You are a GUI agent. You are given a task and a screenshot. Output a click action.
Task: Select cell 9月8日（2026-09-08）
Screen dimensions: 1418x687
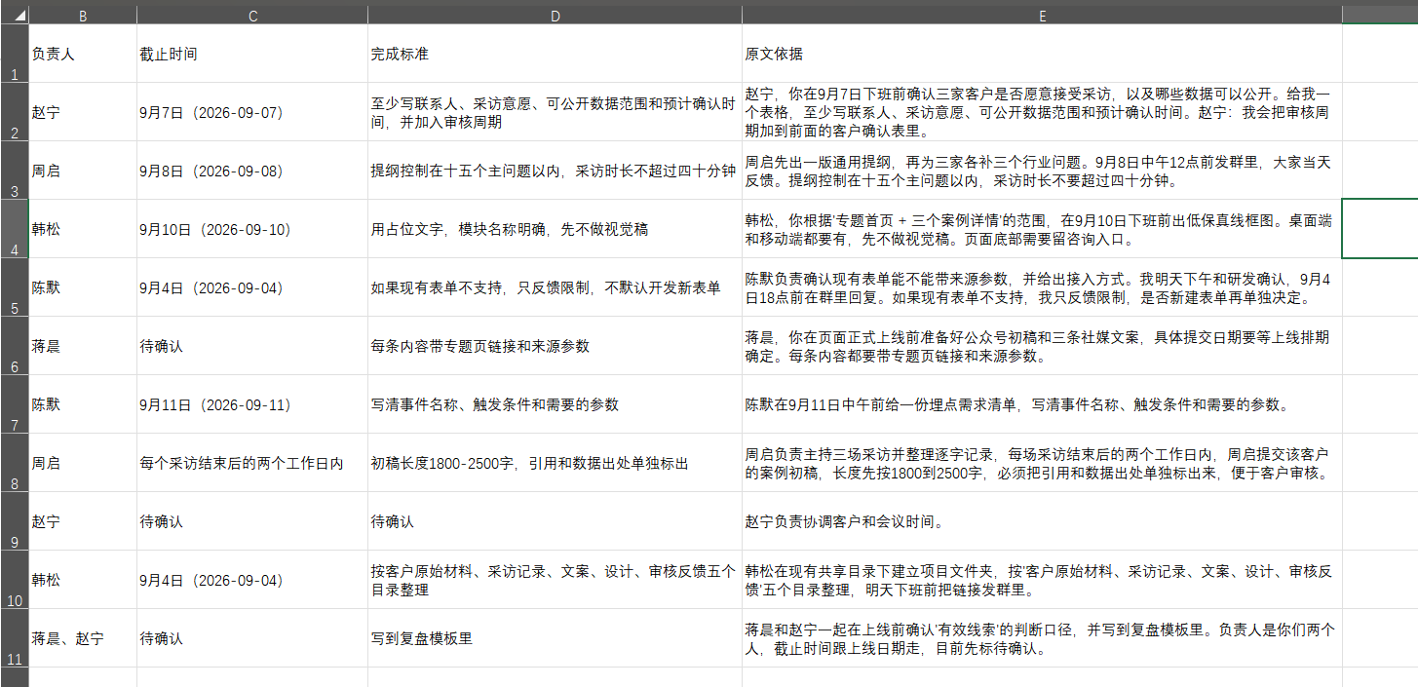[x=252, y=171]
